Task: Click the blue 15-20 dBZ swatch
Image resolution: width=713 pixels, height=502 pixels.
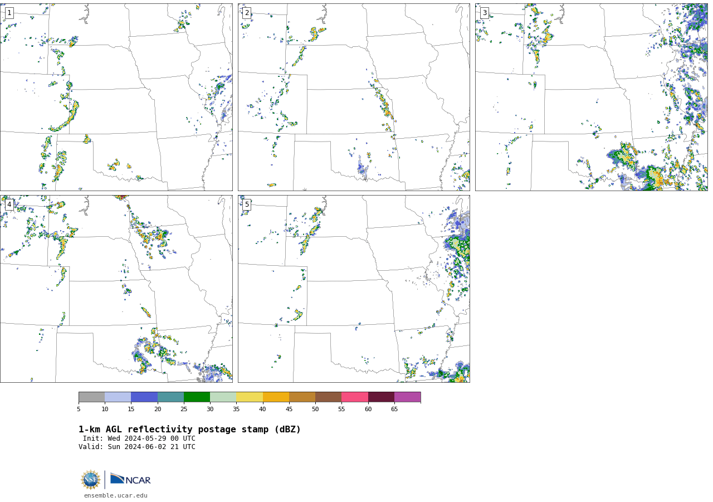Action: [144, 397]
